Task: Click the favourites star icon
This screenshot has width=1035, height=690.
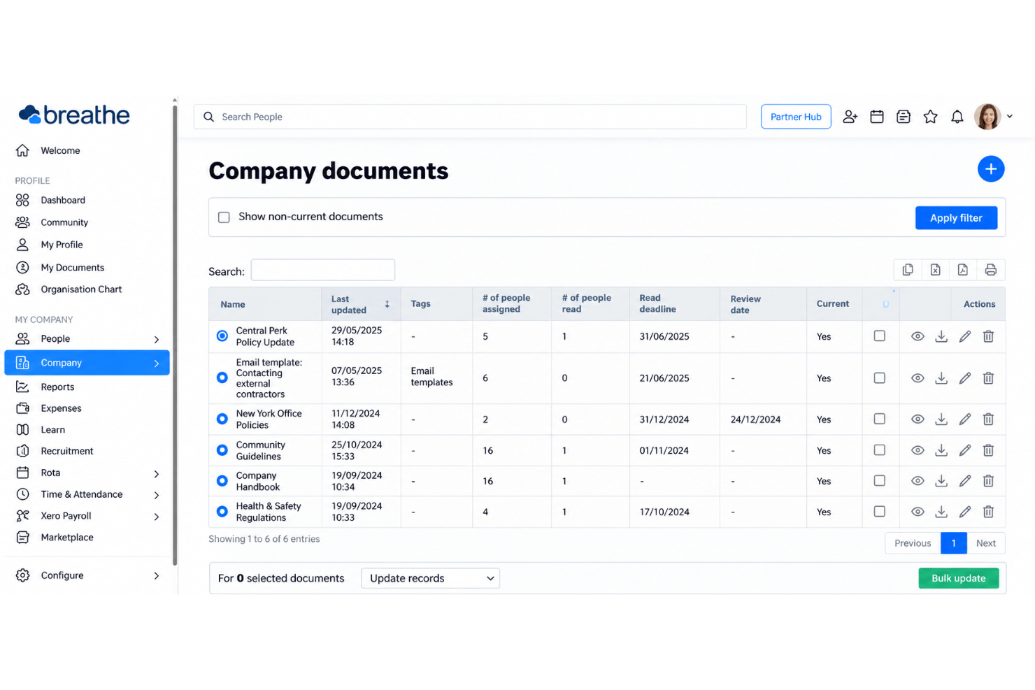Action: click(930, 117)
